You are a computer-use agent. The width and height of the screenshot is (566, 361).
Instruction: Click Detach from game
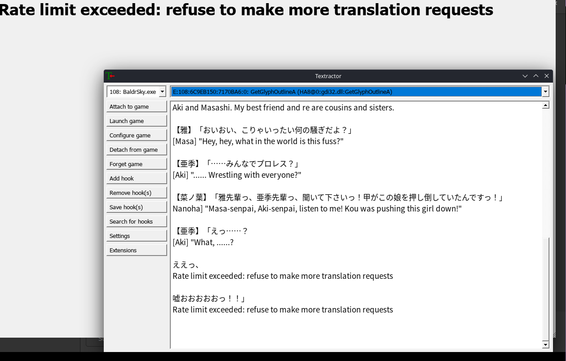[x=136, y=150]
